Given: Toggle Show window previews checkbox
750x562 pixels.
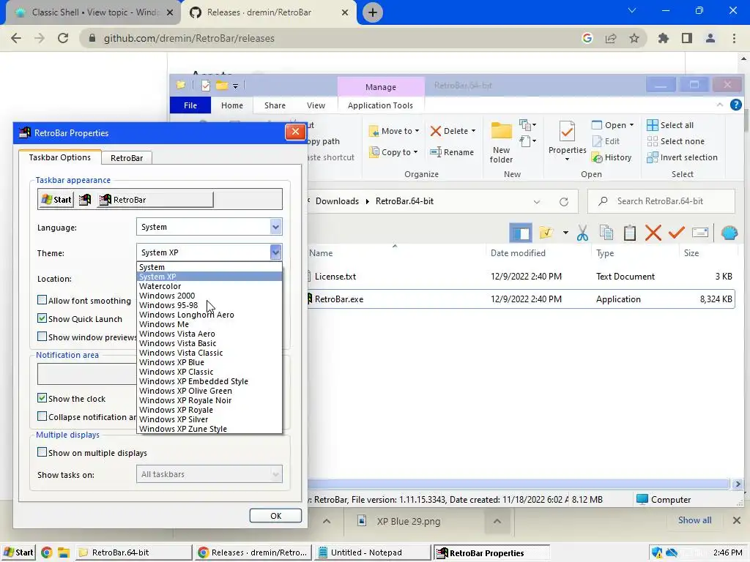Looking at the screenshot, I should (42, 337).
